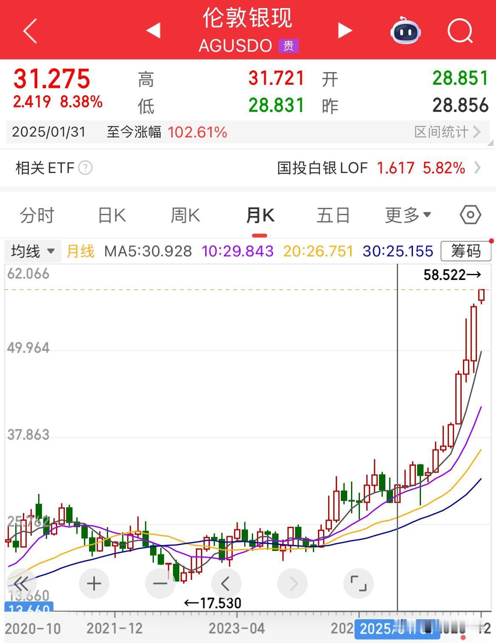The image size is (496, 643).
Task: Zoom in the chart with plus button
Action: (94, 584)
